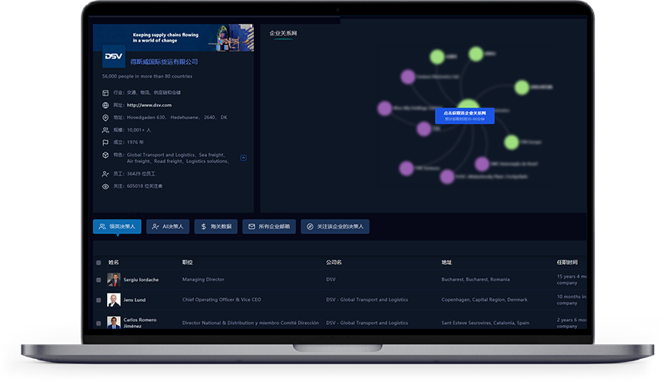Click the DSV company cell for Sergiu
The height and width of the screenshot is (382, 665).
331,280
